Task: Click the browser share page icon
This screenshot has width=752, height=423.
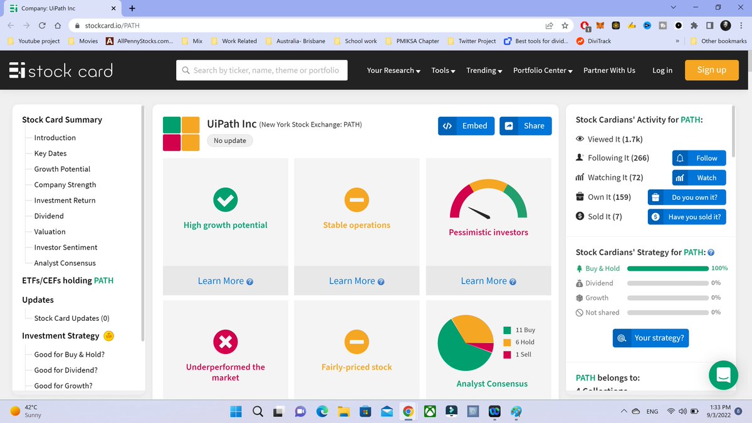Action: pos(550,26)
